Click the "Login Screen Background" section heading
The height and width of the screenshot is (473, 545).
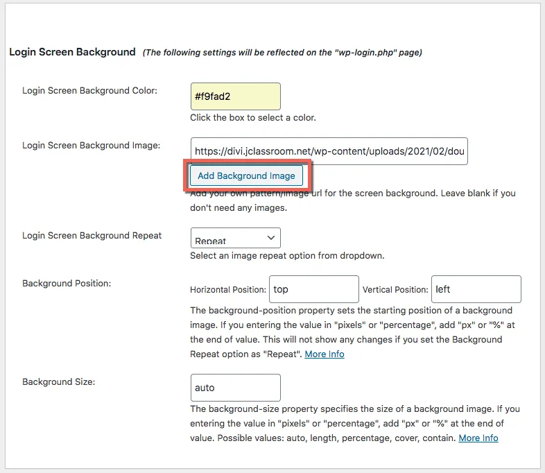(x=72, y=52)
